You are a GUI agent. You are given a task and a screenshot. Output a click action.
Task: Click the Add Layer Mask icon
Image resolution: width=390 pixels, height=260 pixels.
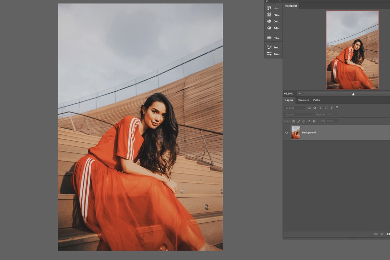pyautogui.click(x=388, y=234)
